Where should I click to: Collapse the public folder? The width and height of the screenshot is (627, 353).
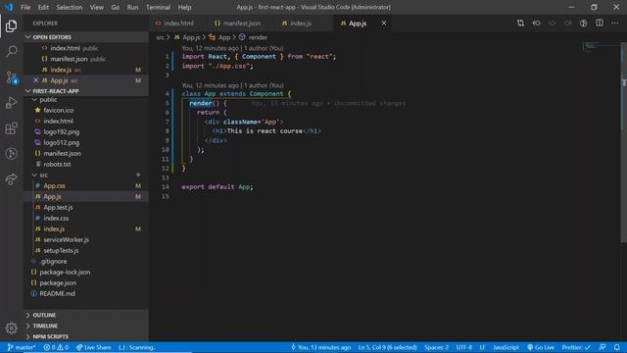point(86,100)
